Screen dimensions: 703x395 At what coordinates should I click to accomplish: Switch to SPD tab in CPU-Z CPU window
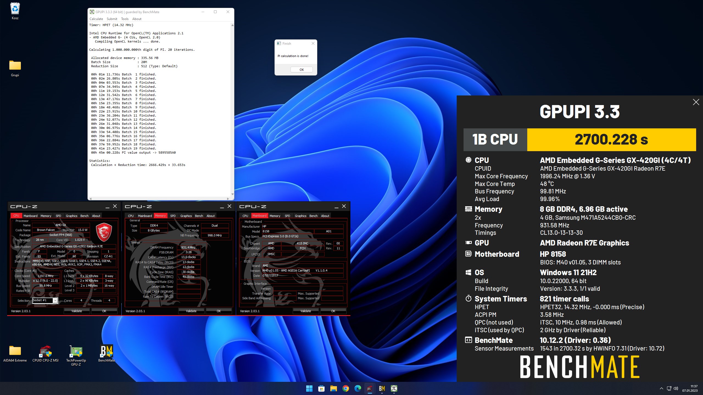click(x=58, y=216)
